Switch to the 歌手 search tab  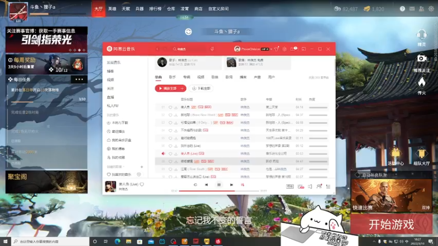coord(172,77)
